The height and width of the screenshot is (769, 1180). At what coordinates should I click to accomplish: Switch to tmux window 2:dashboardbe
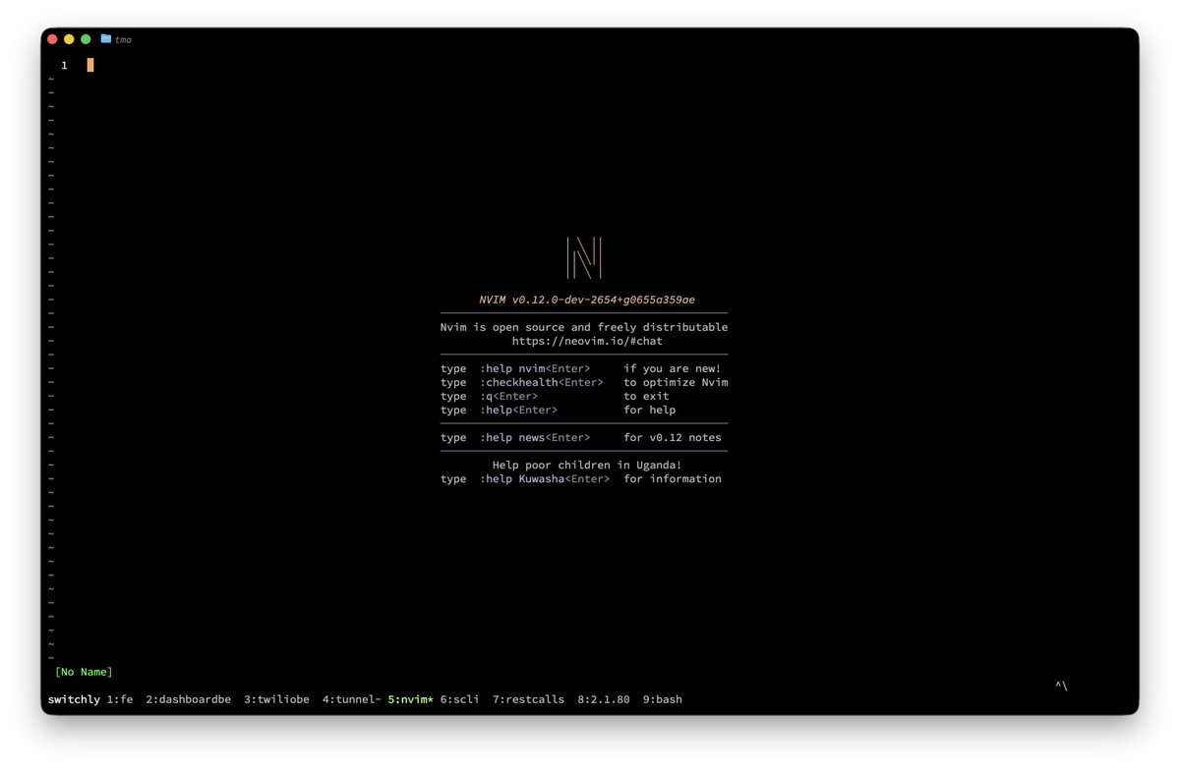[x=189, y=699]
